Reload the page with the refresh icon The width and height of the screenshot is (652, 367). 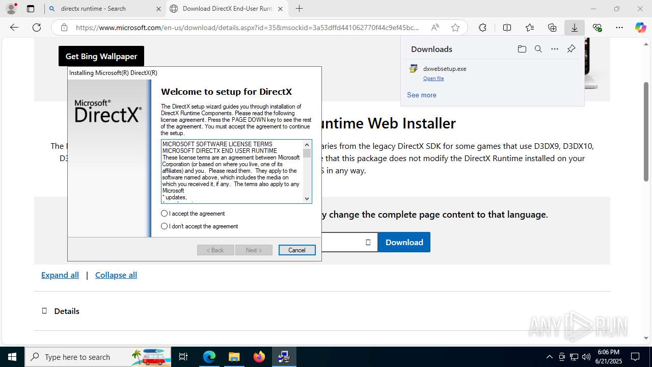click(37, 28)
